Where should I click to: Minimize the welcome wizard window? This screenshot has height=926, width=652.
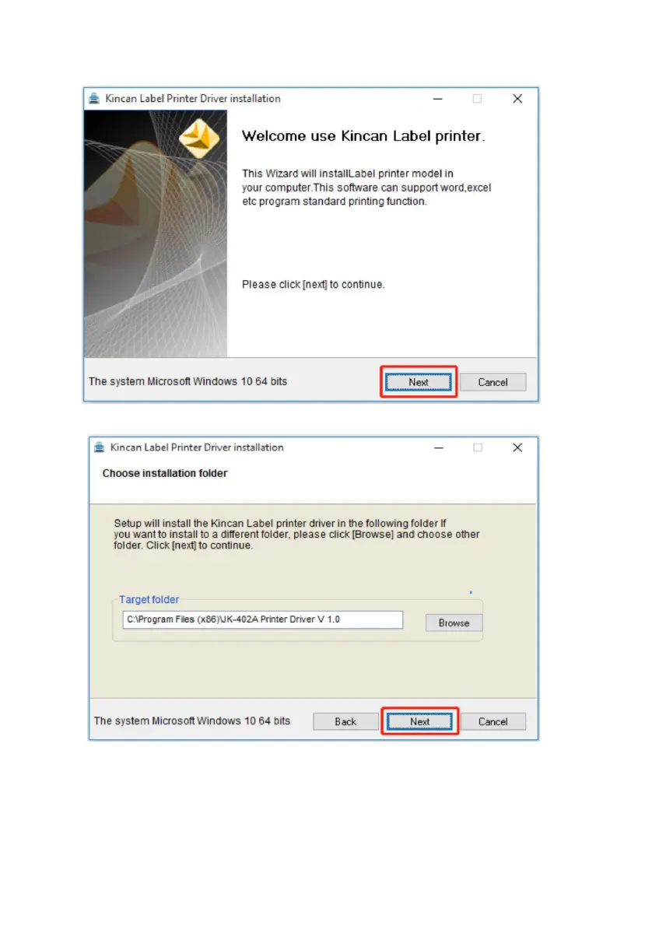pos(437,99)
